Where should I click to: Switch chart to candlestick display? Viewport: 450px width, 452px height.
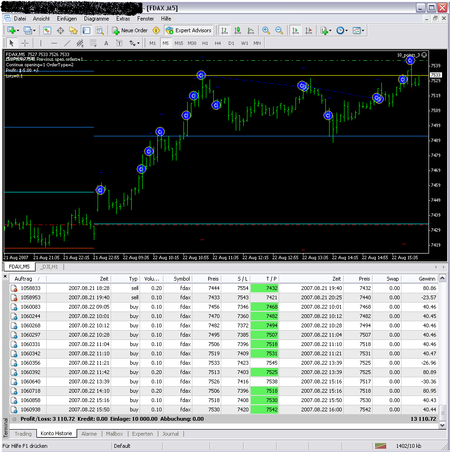[238, 30]
